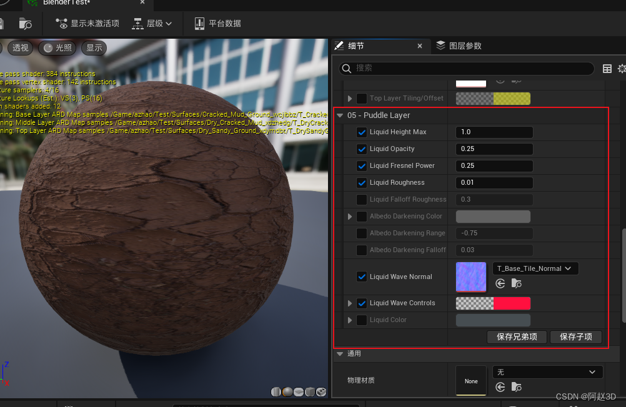
Task: Select cylinder preview mesh icon
Action: [276, 392]
